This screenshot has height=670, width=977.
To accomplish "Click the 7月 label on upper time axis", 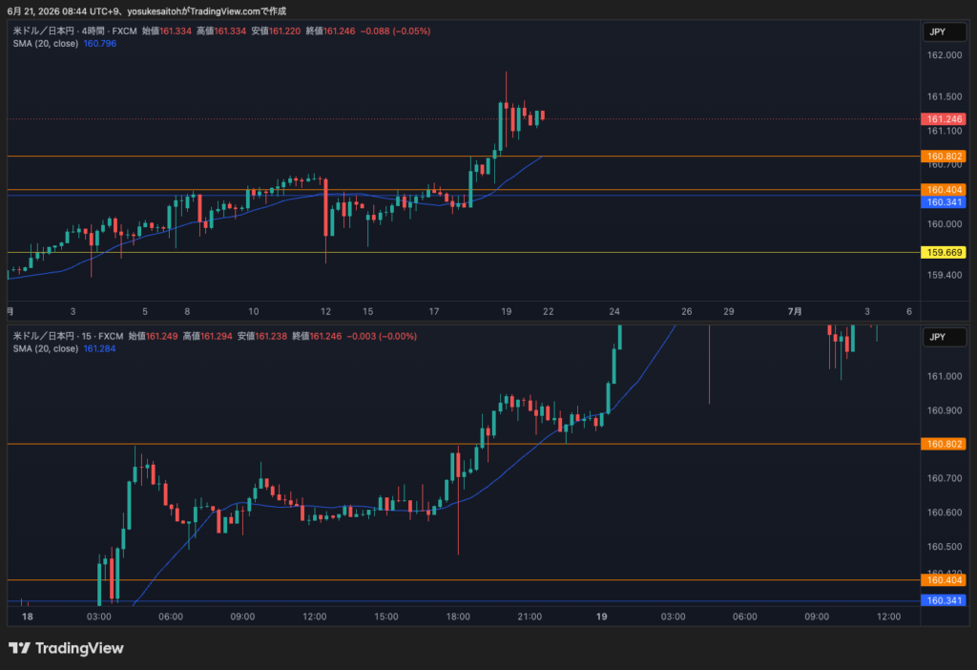I will coord(795,312).
